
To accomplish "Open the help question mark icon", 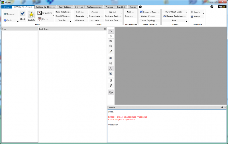I will (212, 7).
